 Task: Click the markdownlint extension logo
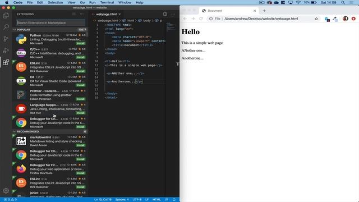point(21,141)
